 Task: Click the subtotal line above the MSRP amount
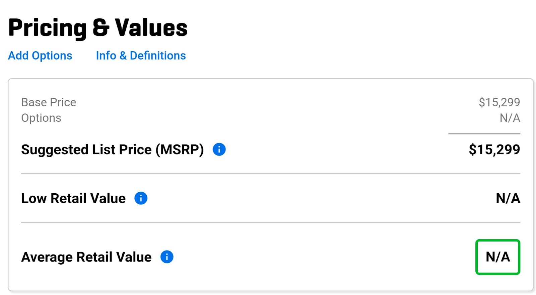[484, 134]
